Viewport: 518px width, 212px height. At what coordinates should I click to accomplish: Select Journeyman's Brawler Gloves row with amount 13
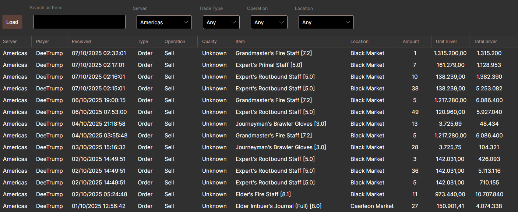pyautogui.click(x=281, y=124)
